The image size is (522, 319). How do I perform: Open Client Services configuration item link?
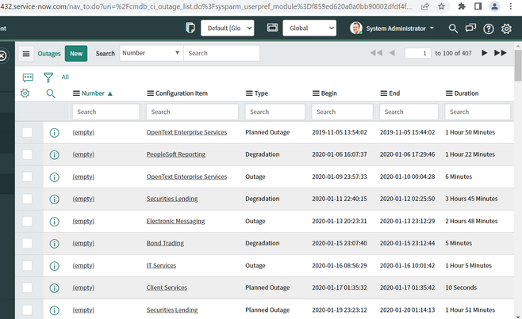(x=167, y=288)
